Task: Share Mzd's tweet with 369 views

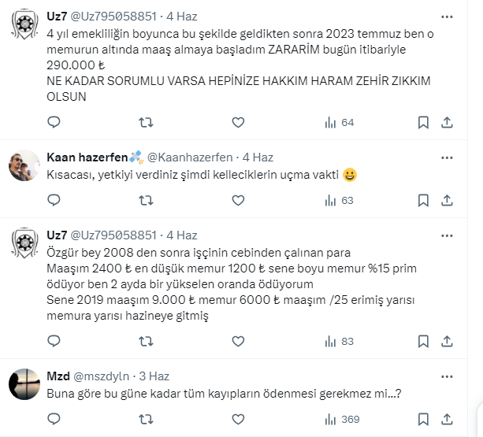Action: pyautogui.click(x=447, y=419)
